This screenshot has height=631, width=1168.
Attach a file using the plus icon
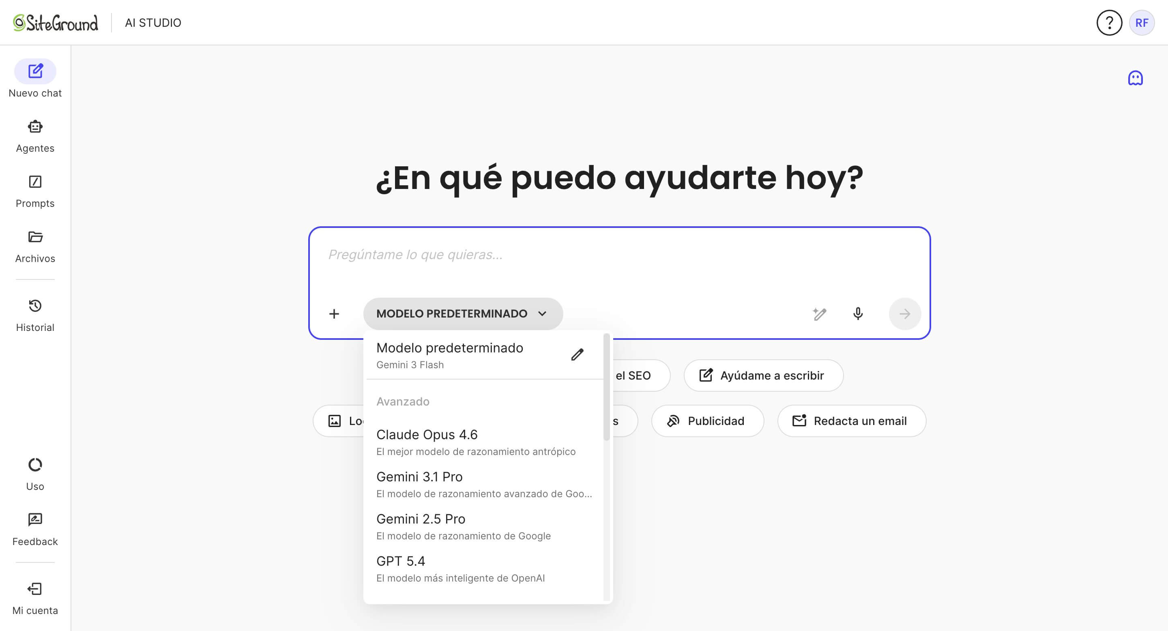tap(334, 314)
